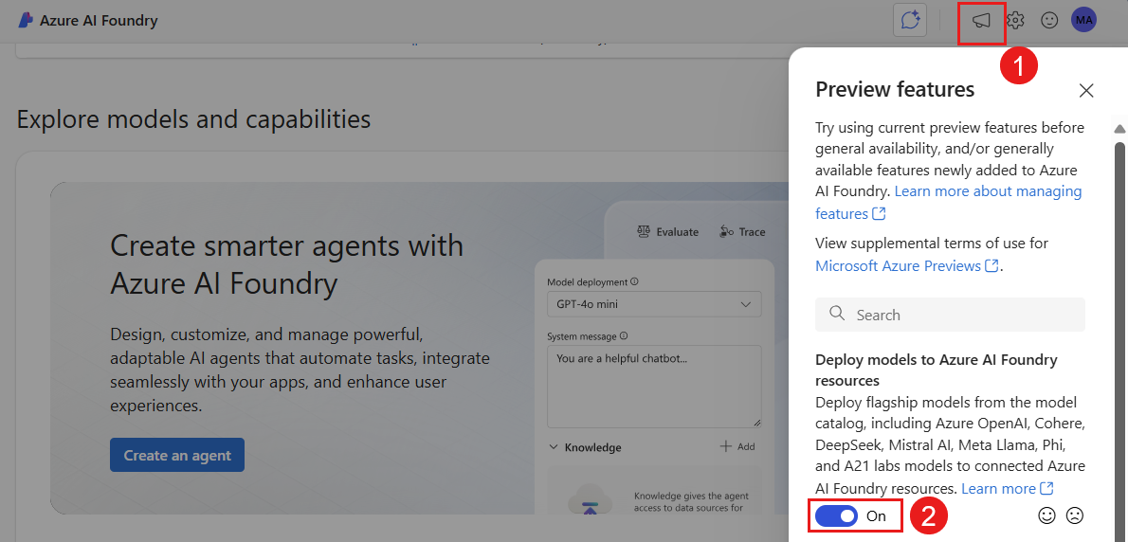This screenshot has width=1128, height=542.
Task: Rate feature with happy smiley
Action: point(1047,515)
